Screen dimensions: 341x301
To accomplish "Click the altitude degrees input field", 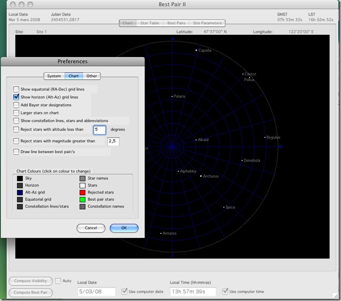I will [100, 130].
